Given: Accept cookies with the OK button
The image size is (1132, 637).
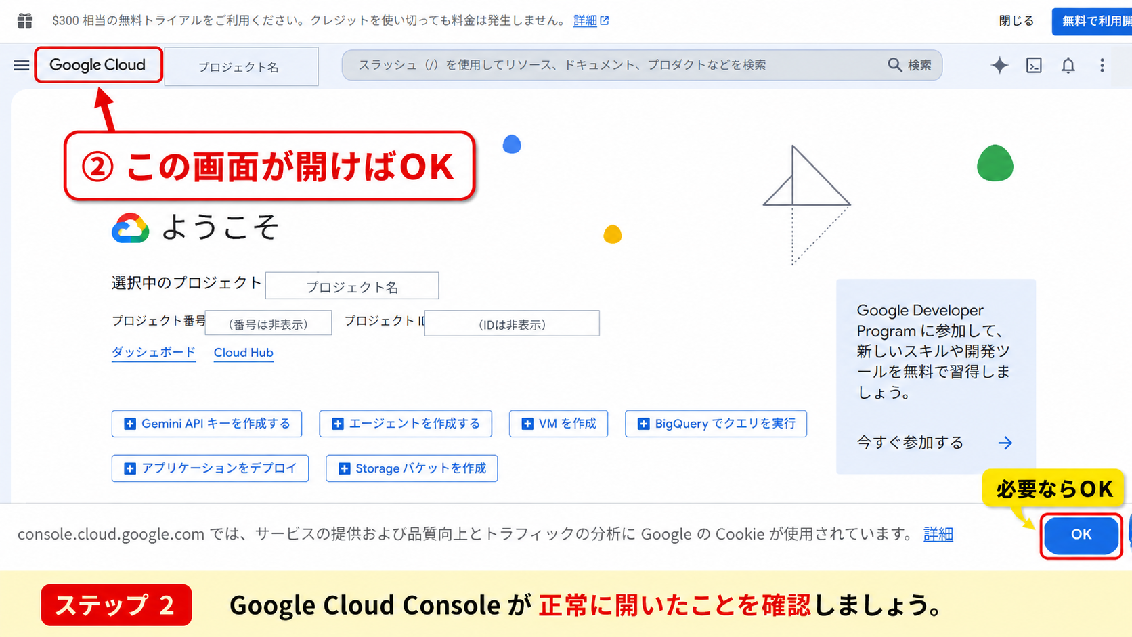Looking at the screenshot, I should click(1081, 535).
